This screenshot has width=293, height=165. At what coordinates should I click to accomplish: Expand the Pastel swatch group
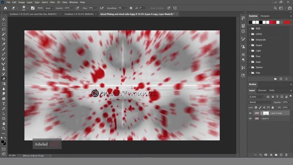pyautogui.click(x=250, y=45)
